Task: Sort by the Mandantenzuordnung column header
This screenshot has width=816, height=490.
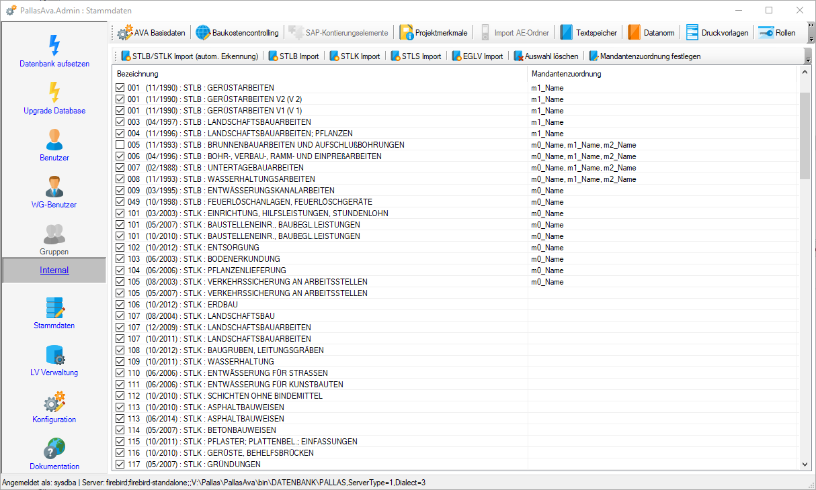Action: pos(662,74)
